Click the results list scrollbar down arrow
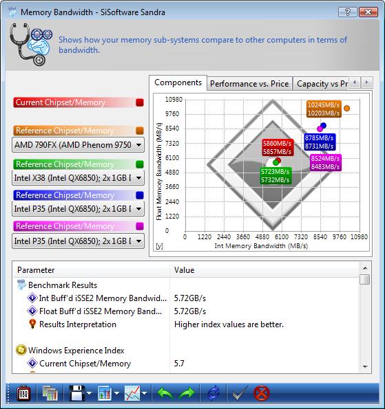Screen dimensions: 385x409 pyautogui.click(x=365, y=367)
